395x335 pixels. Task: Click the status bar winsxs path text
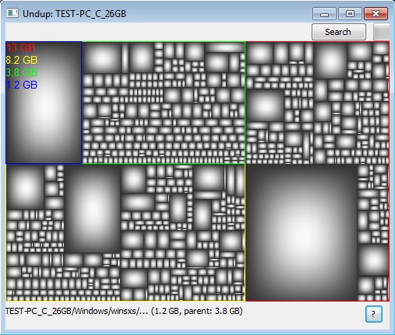point(124,311)
